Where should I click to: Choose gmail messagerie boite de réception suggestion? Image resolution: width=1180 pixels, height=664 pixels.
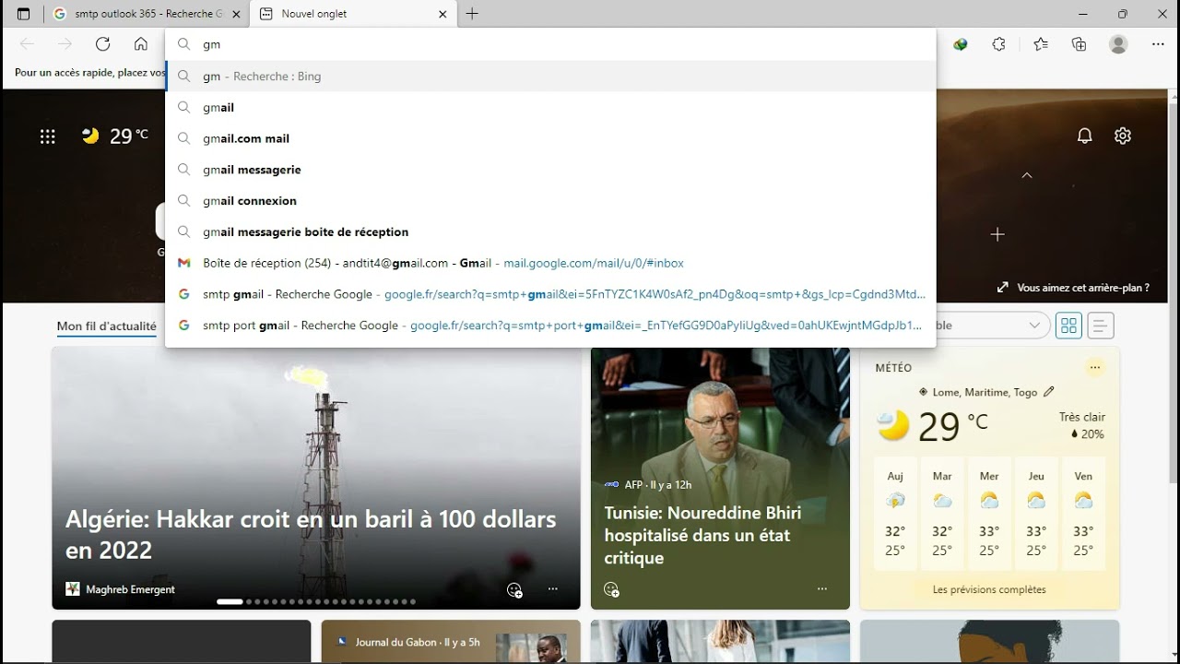pyautogui.click(x=550, y=231)
